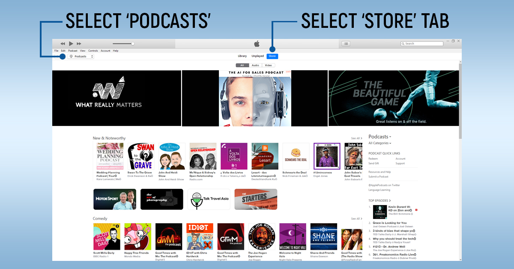Open Schmears the Deal artwork
This screenshot has height=269, width=514.
click(296, 156)
